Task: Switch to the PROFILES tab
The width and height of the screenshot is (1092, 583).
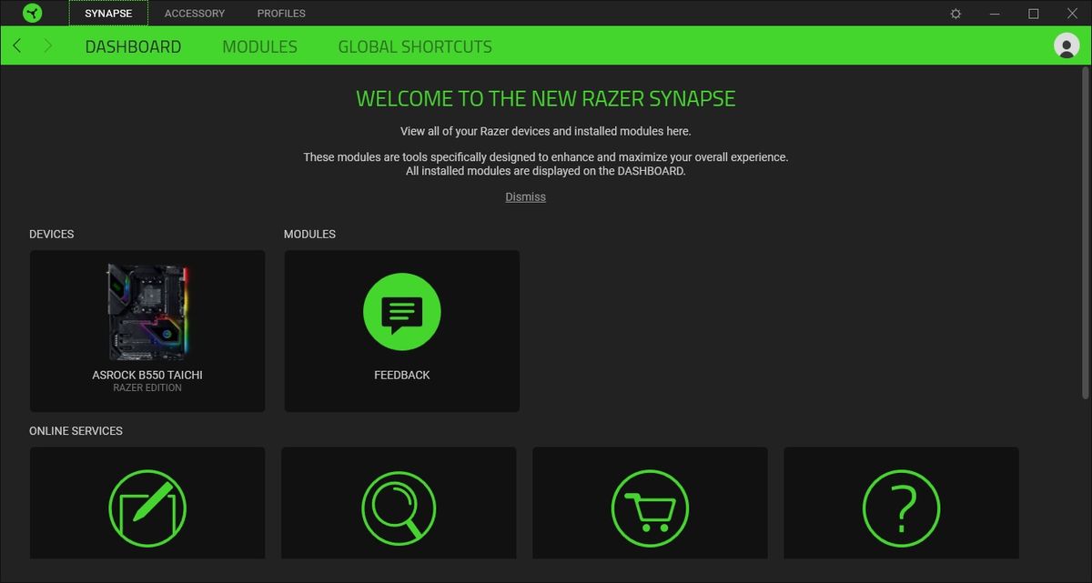Action: click(281, 14)
